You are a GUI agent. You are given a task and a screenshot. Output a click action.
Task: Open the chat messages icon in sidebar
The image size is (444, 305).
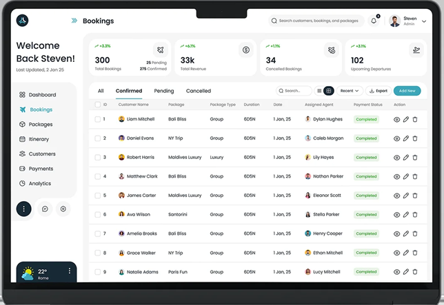(45, 209)
